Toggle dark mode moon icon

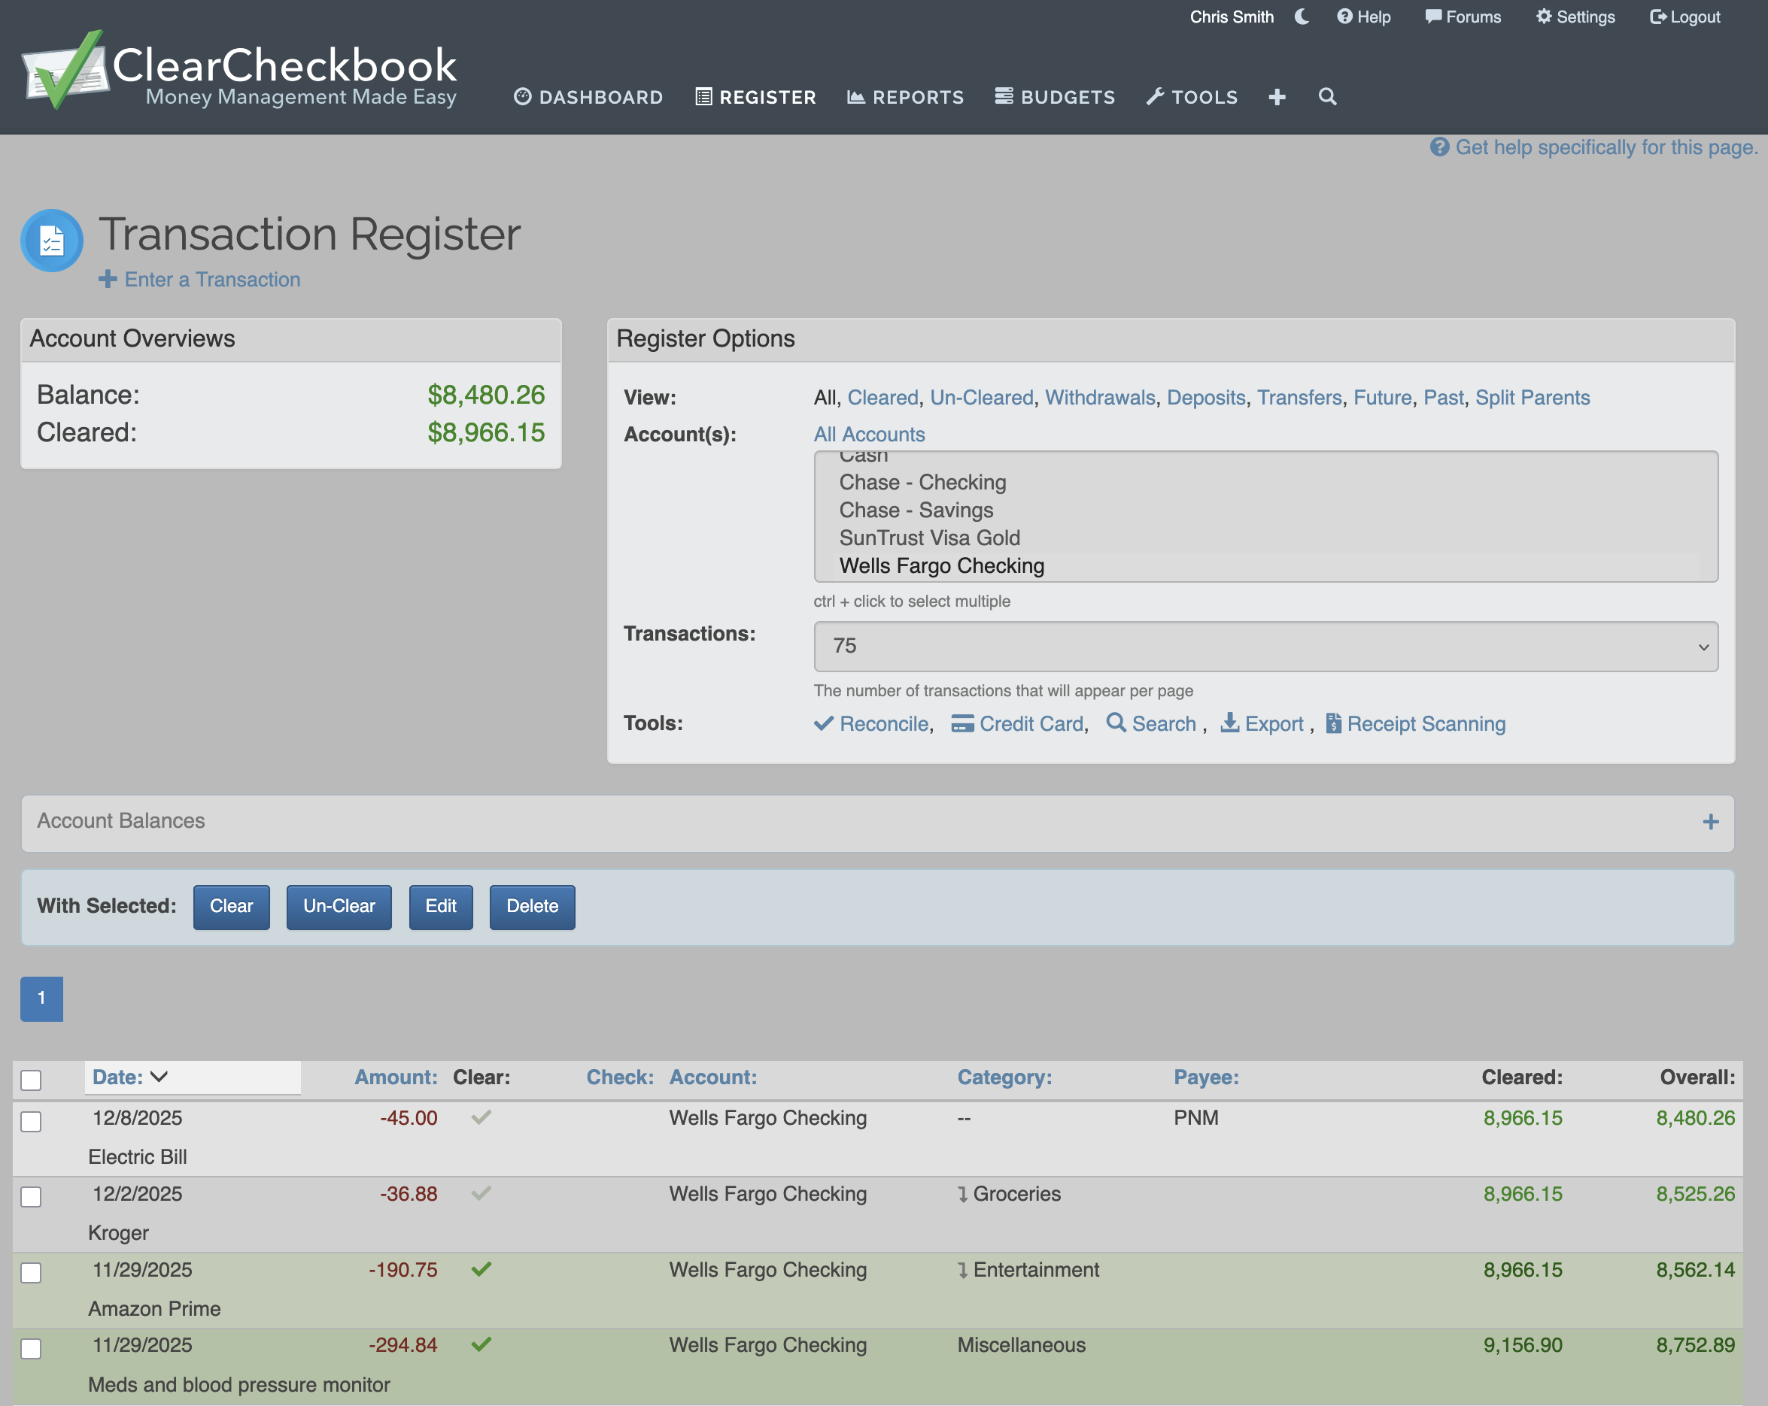click(1302, 17)
